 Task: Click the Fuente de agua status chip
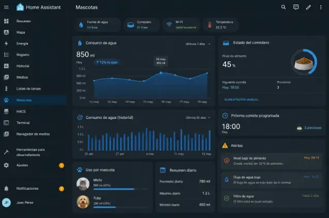click(98, 25)
